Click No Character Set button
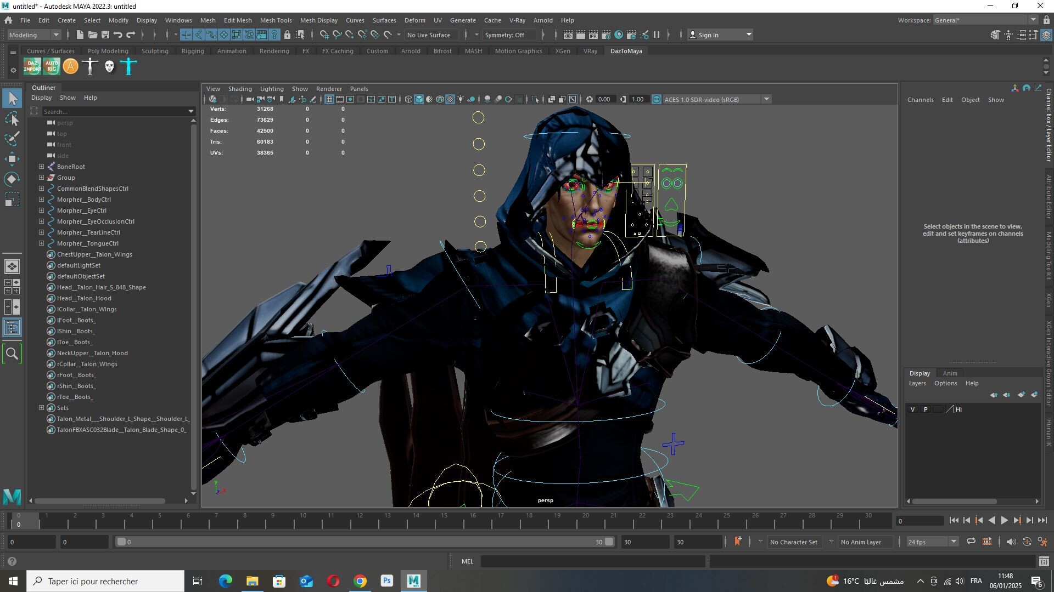1054x592 pixels. point(793,542)
